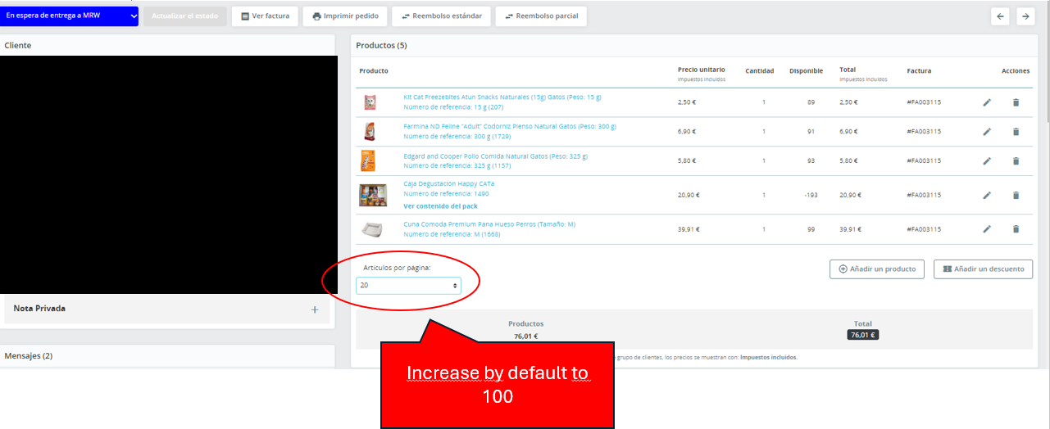
Task: Click the 5,80 € unit price
Action: 687,161
